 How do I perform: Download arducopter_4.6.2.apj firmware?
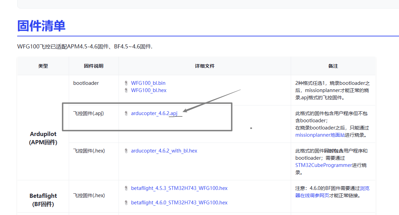(154, 113)
